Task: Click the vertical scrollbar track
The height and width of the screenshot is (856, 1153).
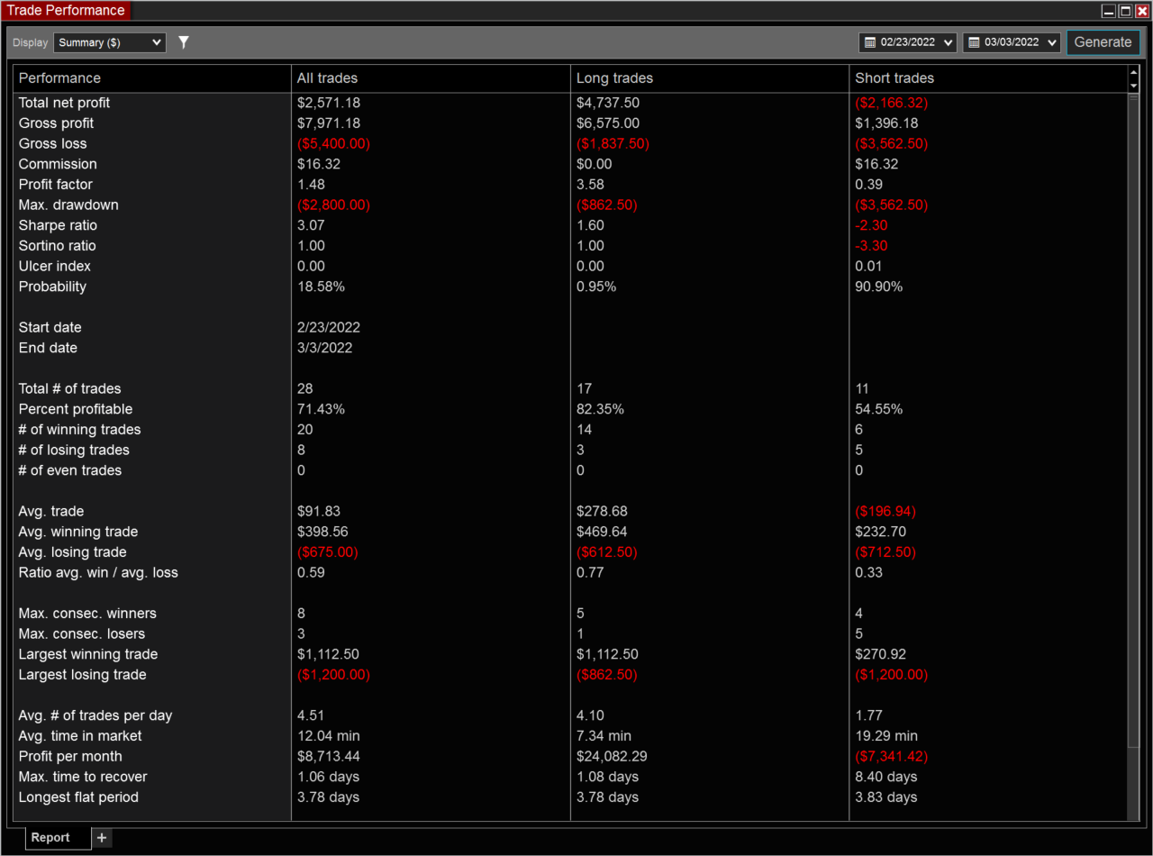Action: point(1133,455)
